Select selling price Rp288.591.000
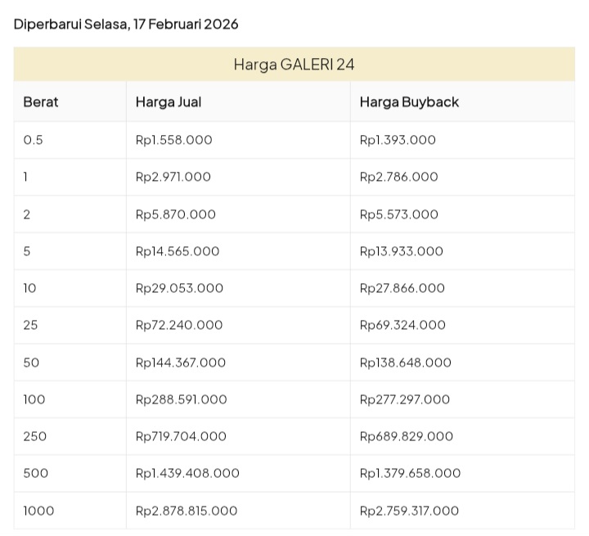 pyautogui.click(x=181, y=399)
